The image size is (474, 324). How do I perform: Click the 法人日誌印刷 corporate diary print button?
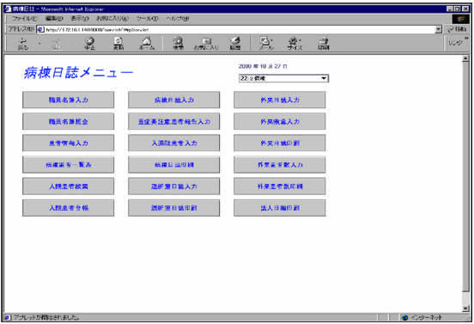[x=280, y=208]
